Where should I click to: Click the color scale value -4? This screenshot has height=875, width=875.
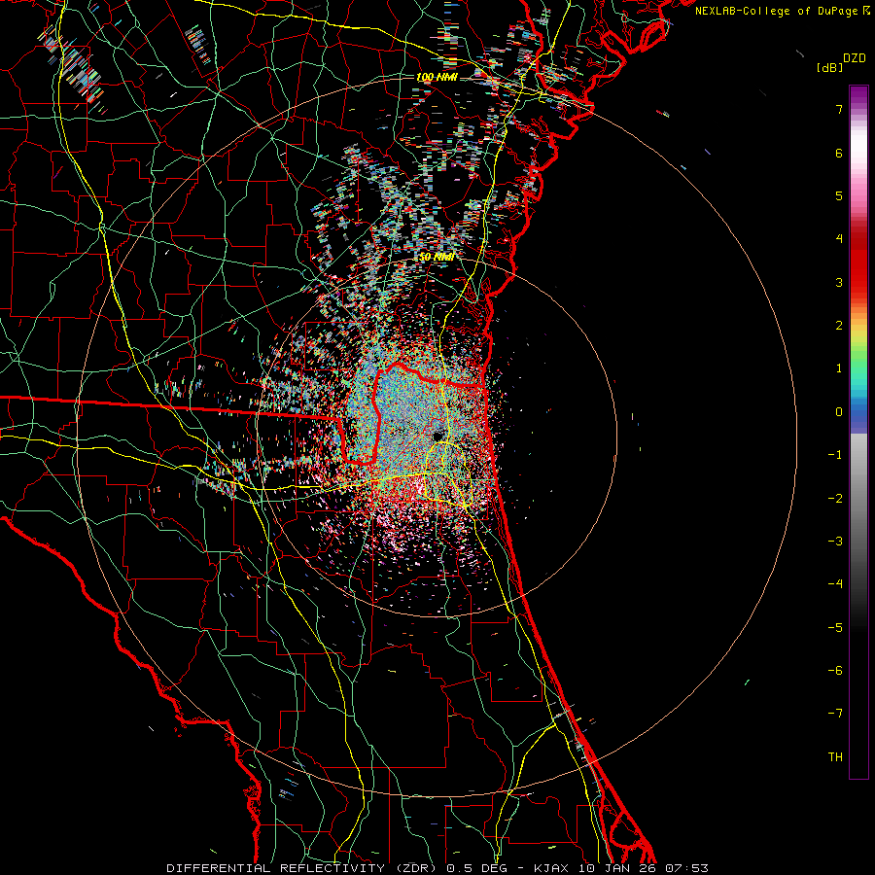point(835,583)
